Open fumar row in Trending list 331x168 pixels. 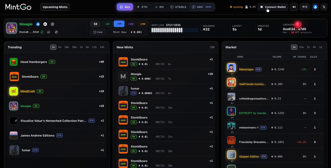click(57, 150)
